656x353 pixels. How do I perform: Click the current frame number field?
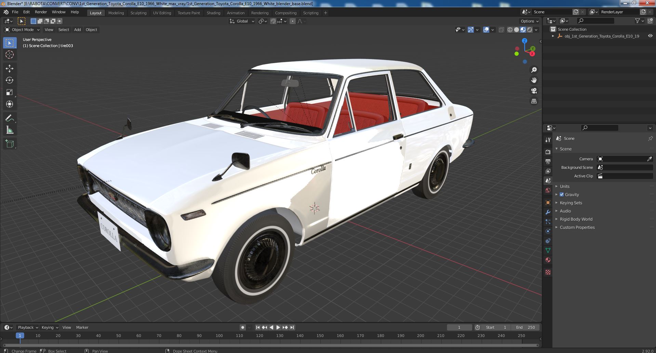(459, 327)
